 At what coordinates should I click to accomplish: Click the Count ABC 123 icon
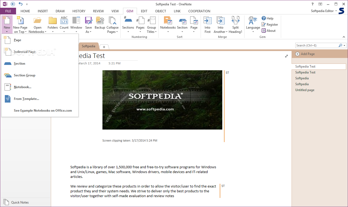coord(64,21)
